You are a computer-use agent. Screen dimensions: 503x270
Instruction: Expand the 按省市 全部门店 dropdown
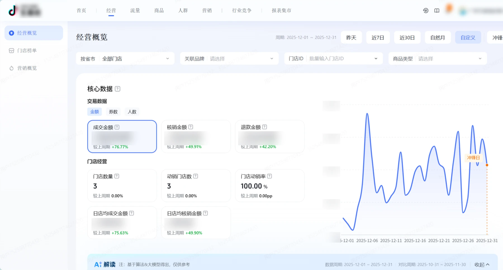[125, 59]
